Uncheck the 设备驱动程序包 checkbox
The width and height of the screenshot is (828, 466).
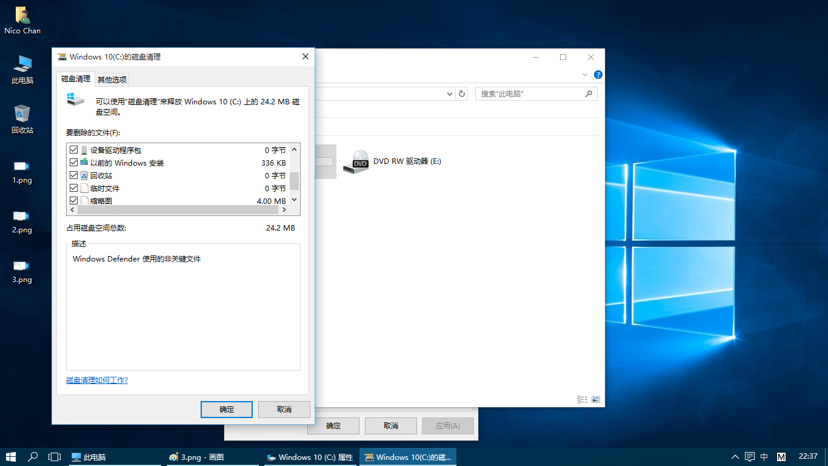coord(74,150)
